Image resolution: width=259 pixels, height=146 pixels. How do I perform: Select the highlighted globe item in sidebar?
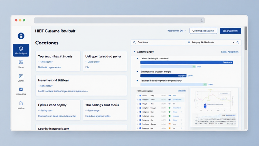tap(21, 50)
